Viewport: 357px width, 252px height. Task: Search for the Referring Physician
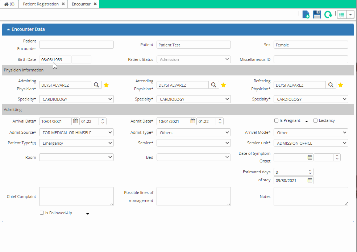point(331,84)
